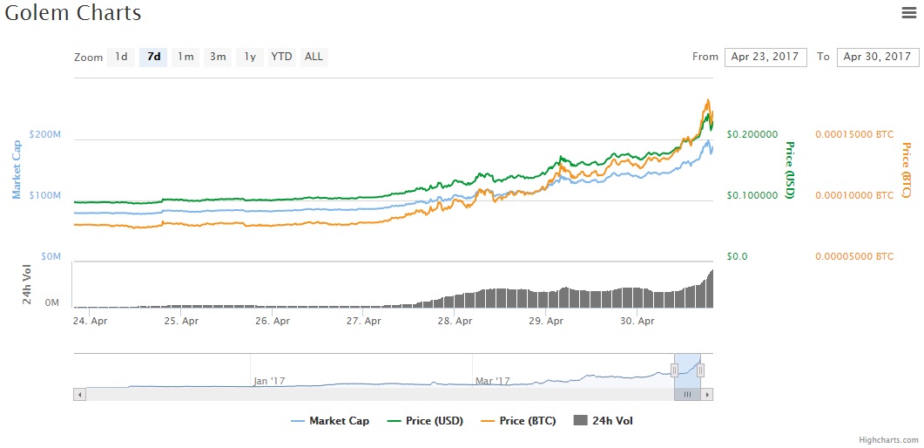Switch zoom to 1m

point(185,58)
